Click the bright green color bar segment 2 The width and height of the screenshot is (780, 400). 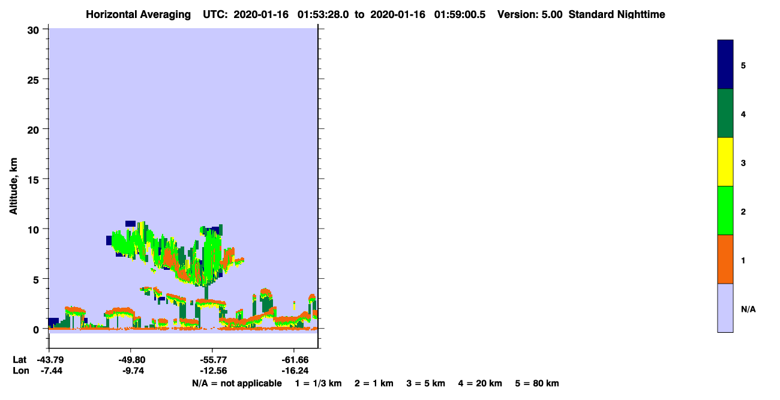click(x=725, y=210)
